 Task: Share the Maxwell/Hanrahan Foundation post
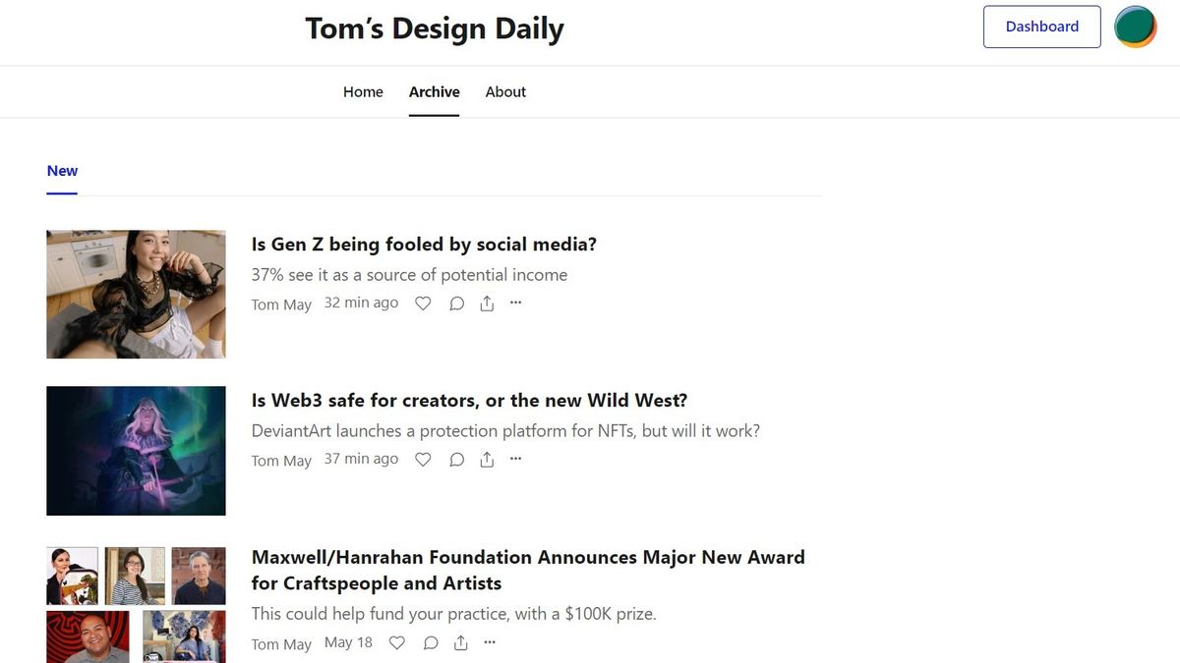tap(461, 643)
